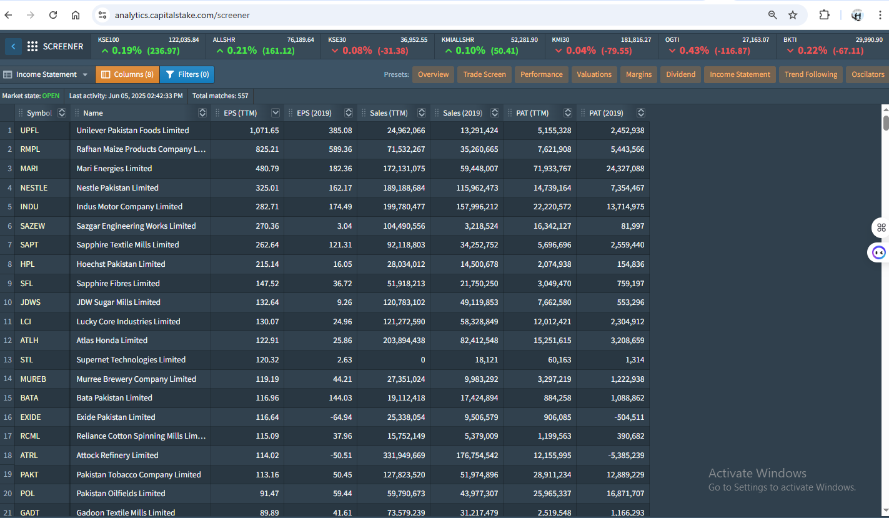Open the Filters (0) panel
This screenshot has width=889, height=518.
187,74
